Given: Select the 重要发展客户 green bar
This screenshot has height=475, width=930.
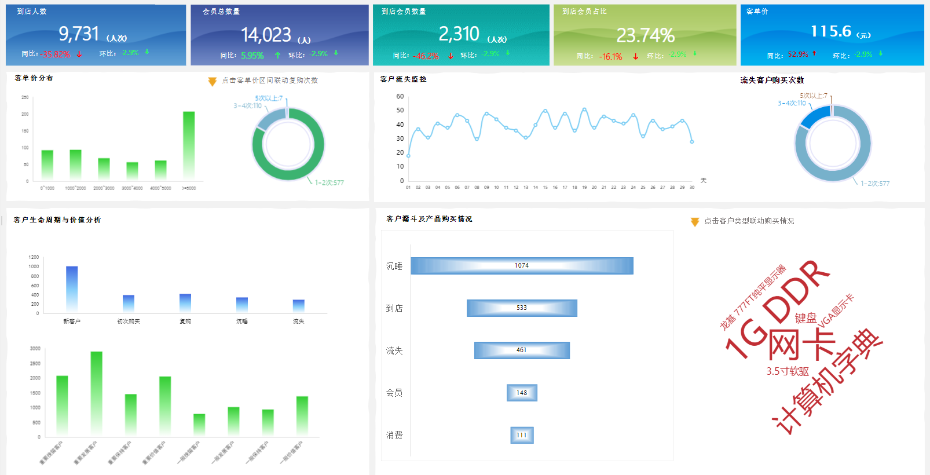Looking at the screenshot, I should pos(96,394).
